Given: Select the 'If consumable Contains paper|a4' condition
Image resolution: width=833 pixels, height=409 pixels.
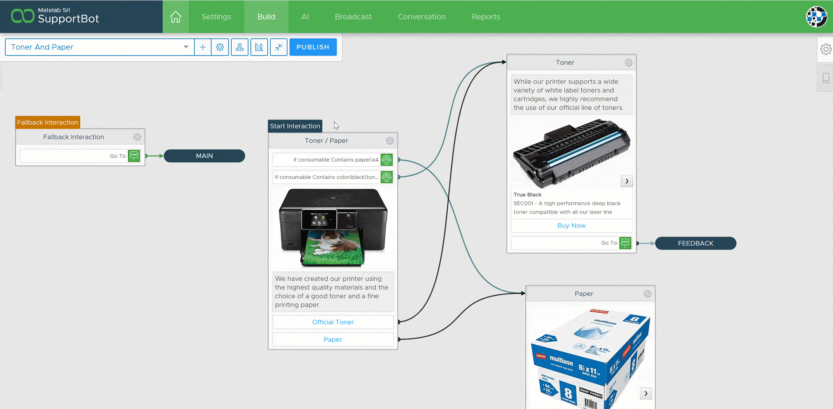Looking at the screenshot, I should click(333, 160).
